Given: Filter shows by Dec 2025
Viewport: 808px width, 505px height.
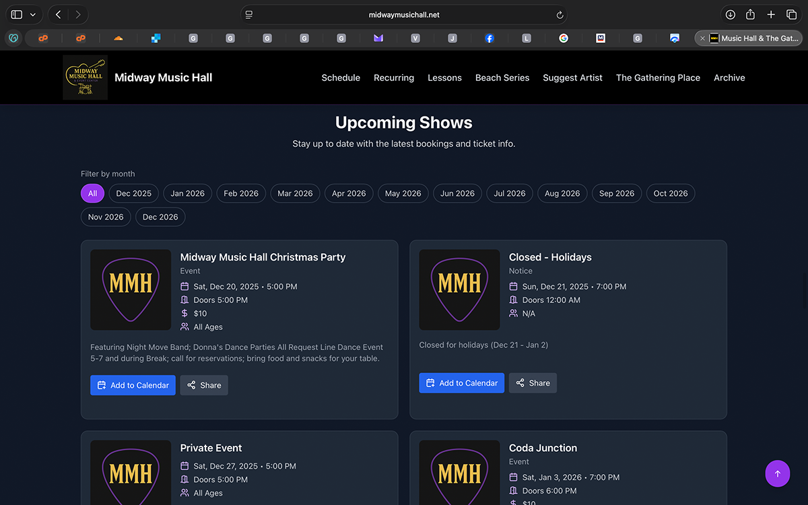Looking at the screenshot, I should tap(134, 193).
